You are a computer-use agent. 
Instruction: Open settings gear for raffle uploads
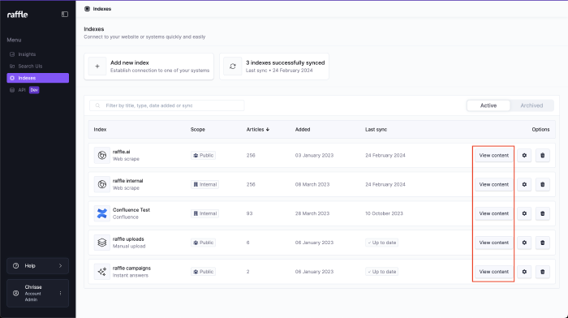(524, 243)
